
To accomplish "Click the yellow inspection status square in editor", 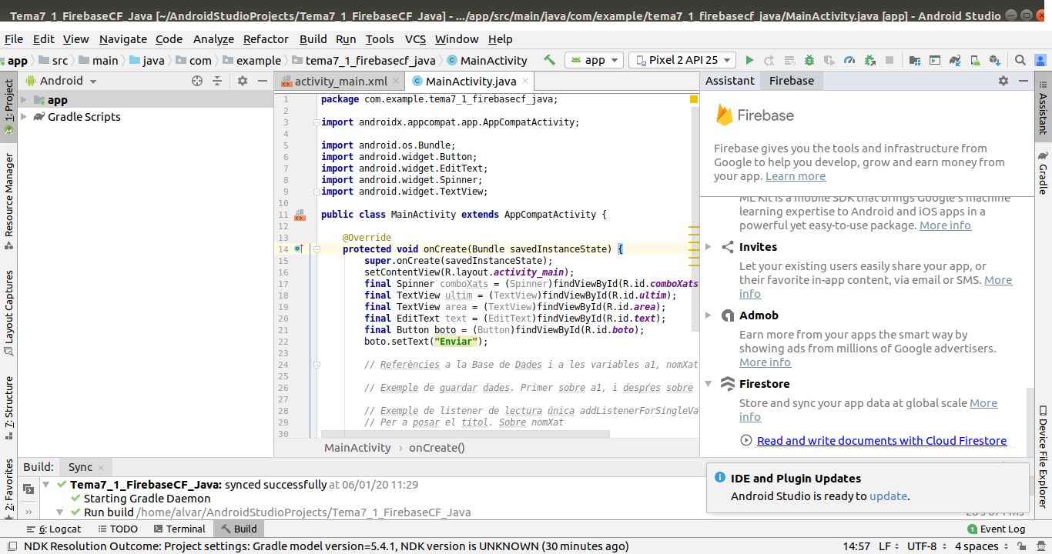I will coord(693,99).
